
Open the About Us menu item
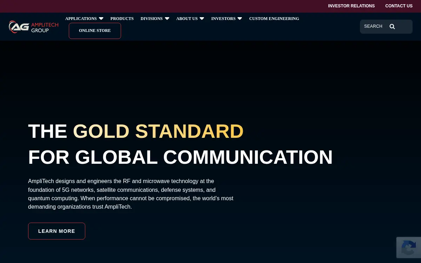click(187, 19)
